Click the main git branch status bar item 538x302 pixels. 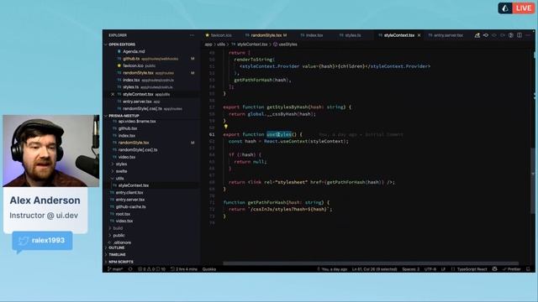(x=115, y=269)
